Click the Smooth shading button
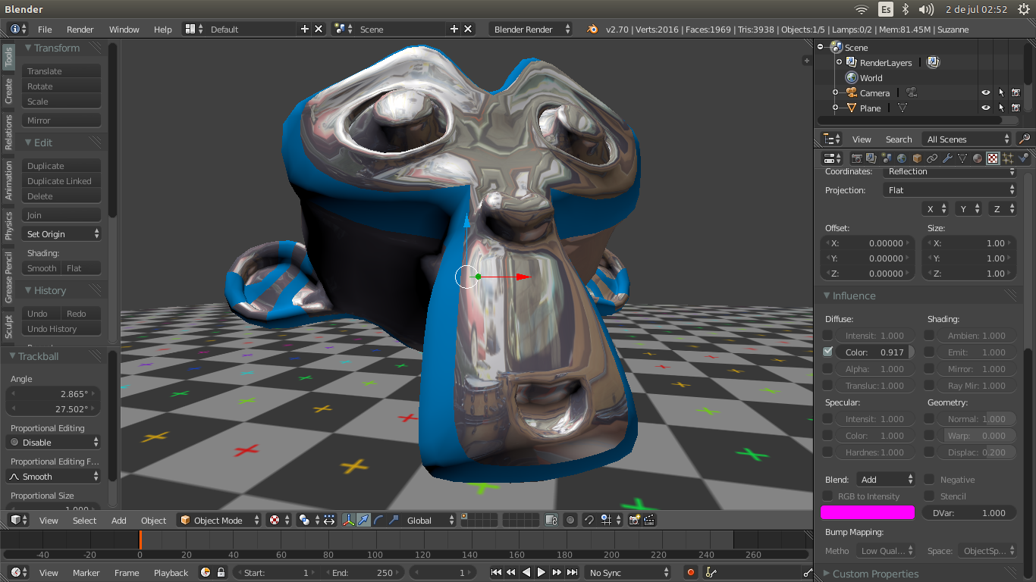1036x582 pixels. (42, 268)
